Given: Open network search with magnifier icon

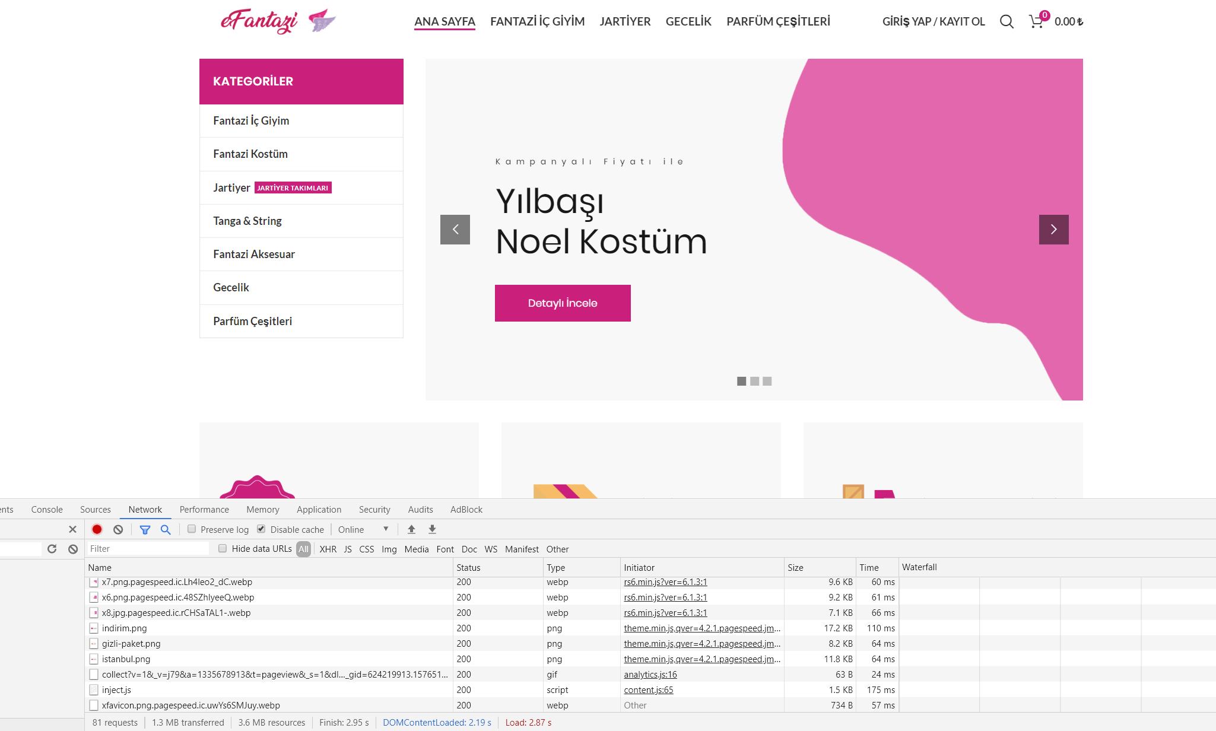Looking at the screenshot, I should pyautogui.click(x=166, y=529).
